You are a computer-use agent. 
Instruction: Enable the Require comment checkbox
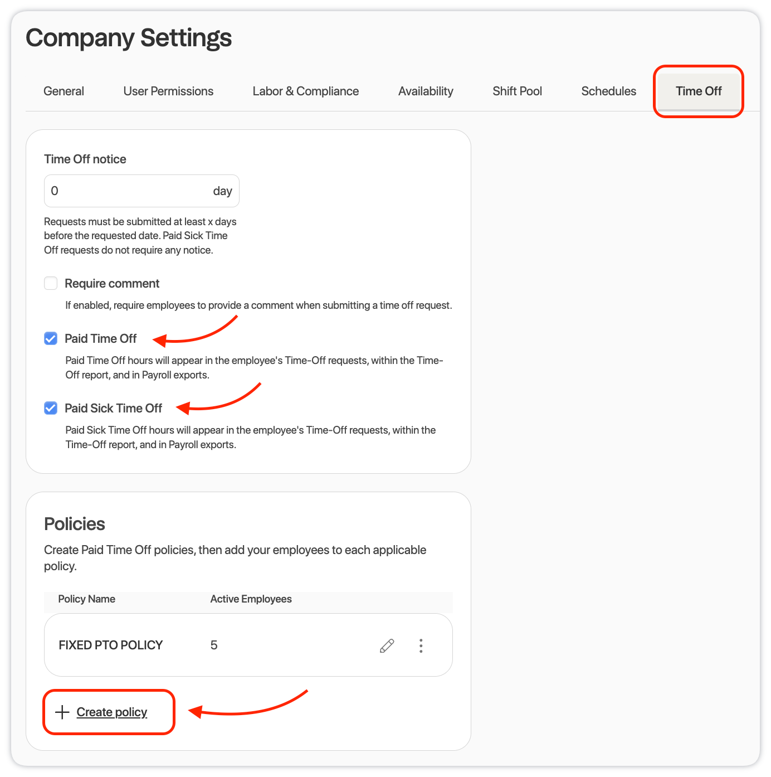pos(50,283)
